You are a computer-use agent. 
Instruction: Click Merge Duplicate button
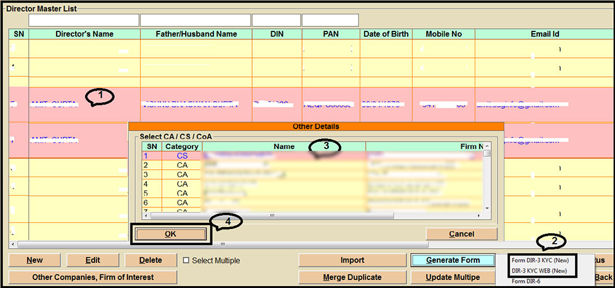coord(352,278)
